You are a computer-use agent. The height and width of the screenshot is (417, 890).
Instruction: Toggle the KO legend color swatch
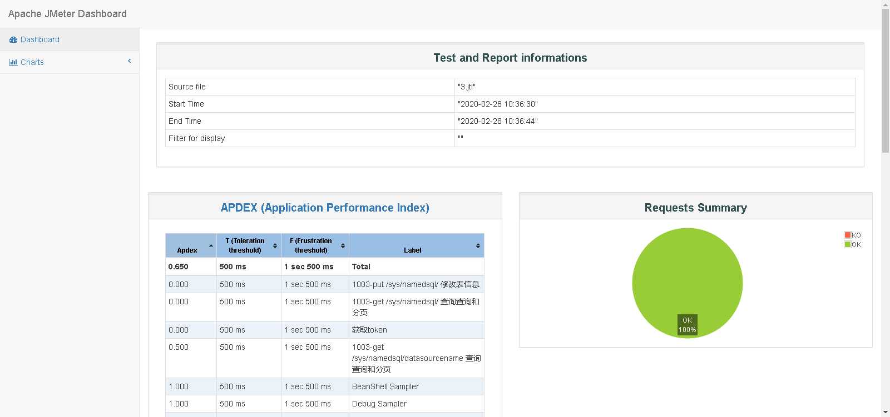pyautogui.click(x=848, y=235)
